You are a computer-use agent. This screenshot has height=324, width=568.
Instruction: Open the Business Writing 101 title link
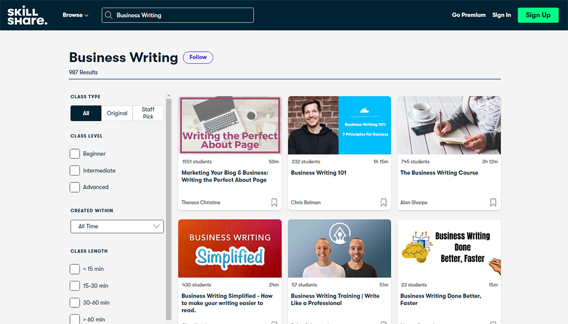click(x=318, y=173)
